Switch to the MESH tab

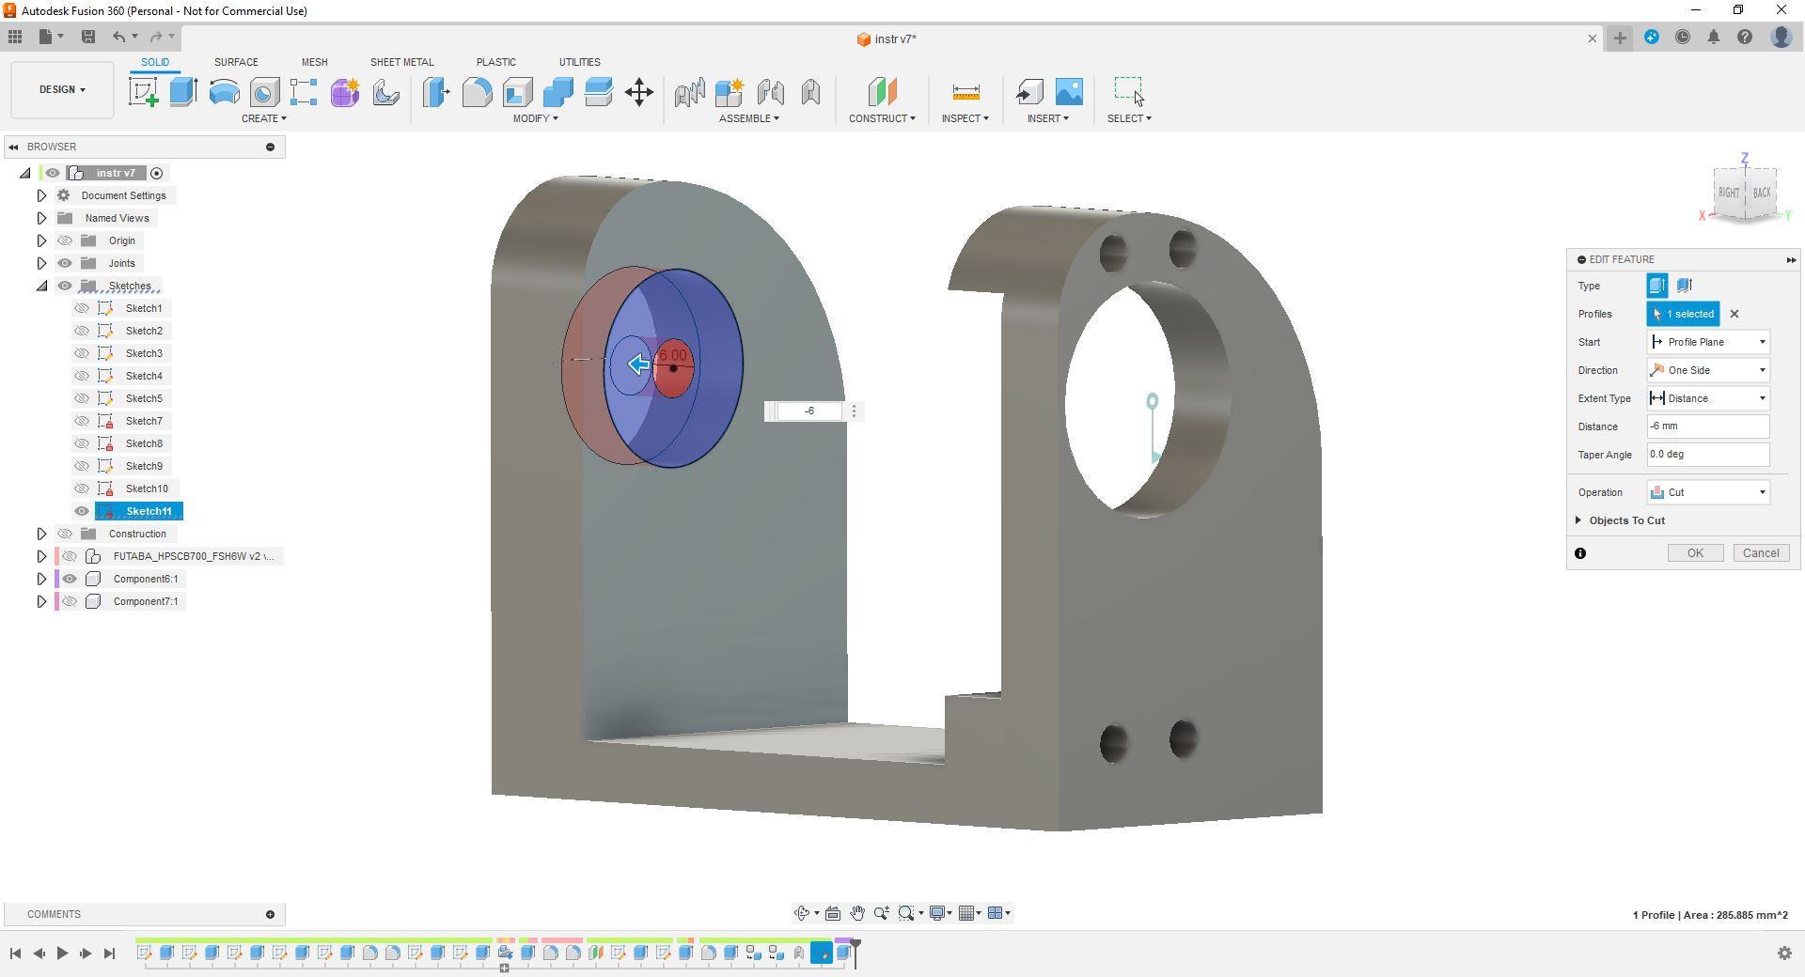314,62
